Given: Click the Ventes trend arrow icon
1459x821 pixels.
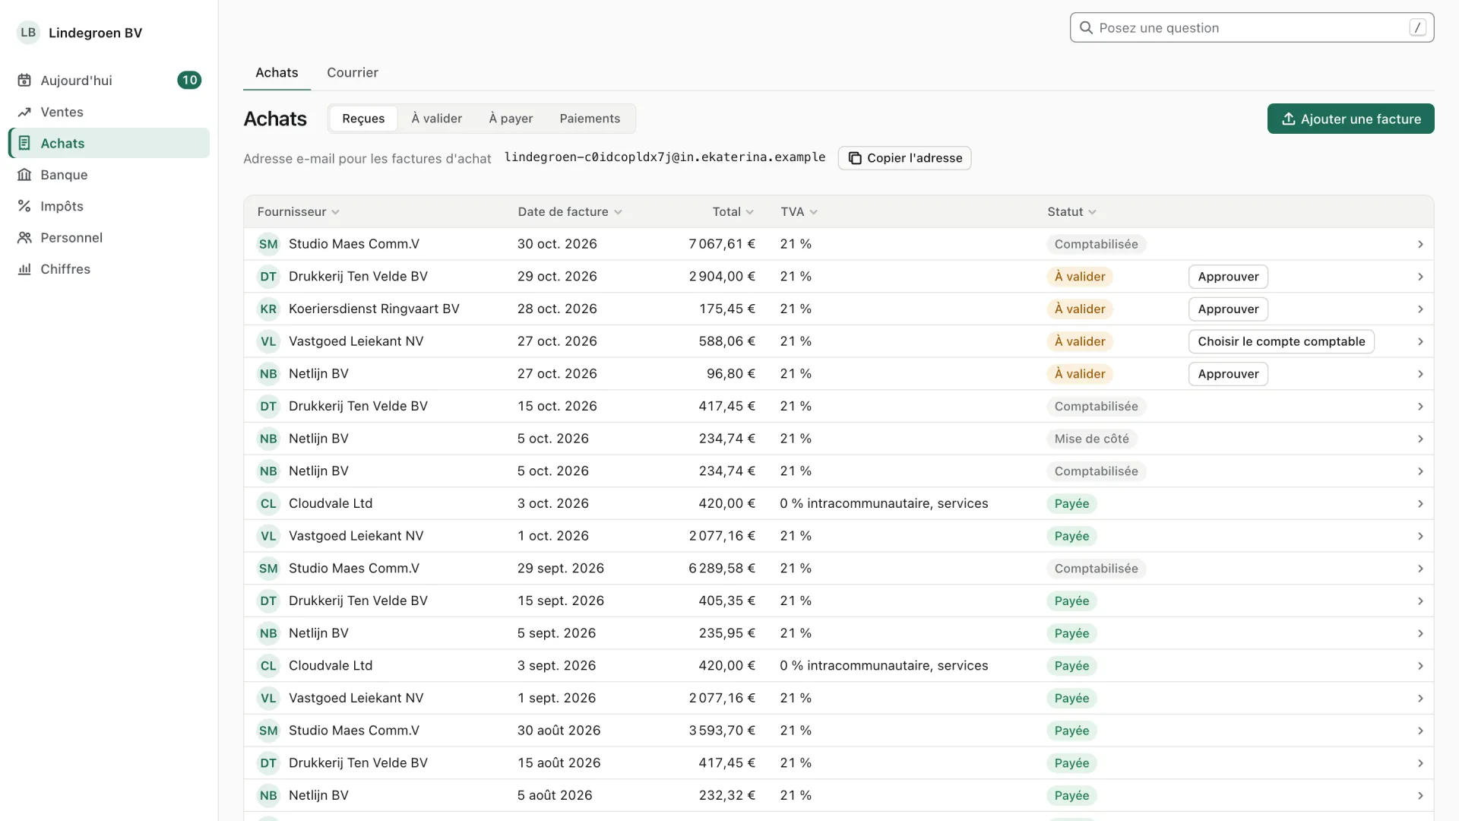Looking at the screenshot, I should tap(24, 112).
